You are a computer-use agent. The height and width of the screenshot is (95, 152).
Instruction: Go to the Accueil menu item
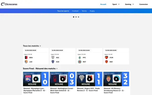(103, 4)
